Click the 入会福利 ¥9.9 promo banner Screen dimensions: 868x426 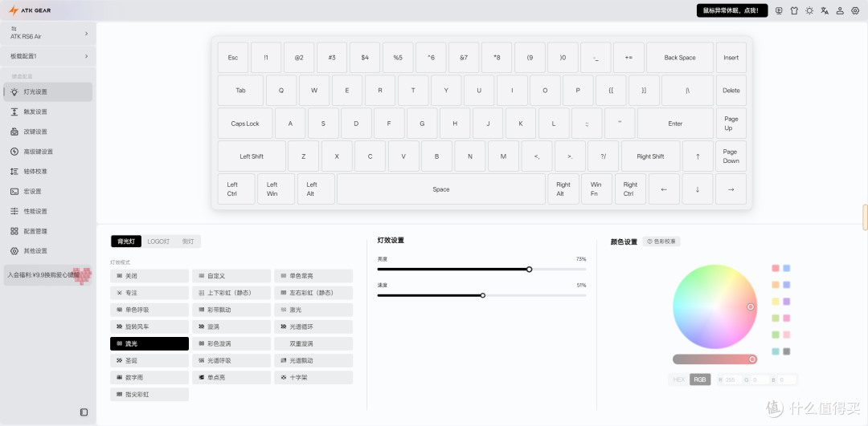[x=48, y=274]
